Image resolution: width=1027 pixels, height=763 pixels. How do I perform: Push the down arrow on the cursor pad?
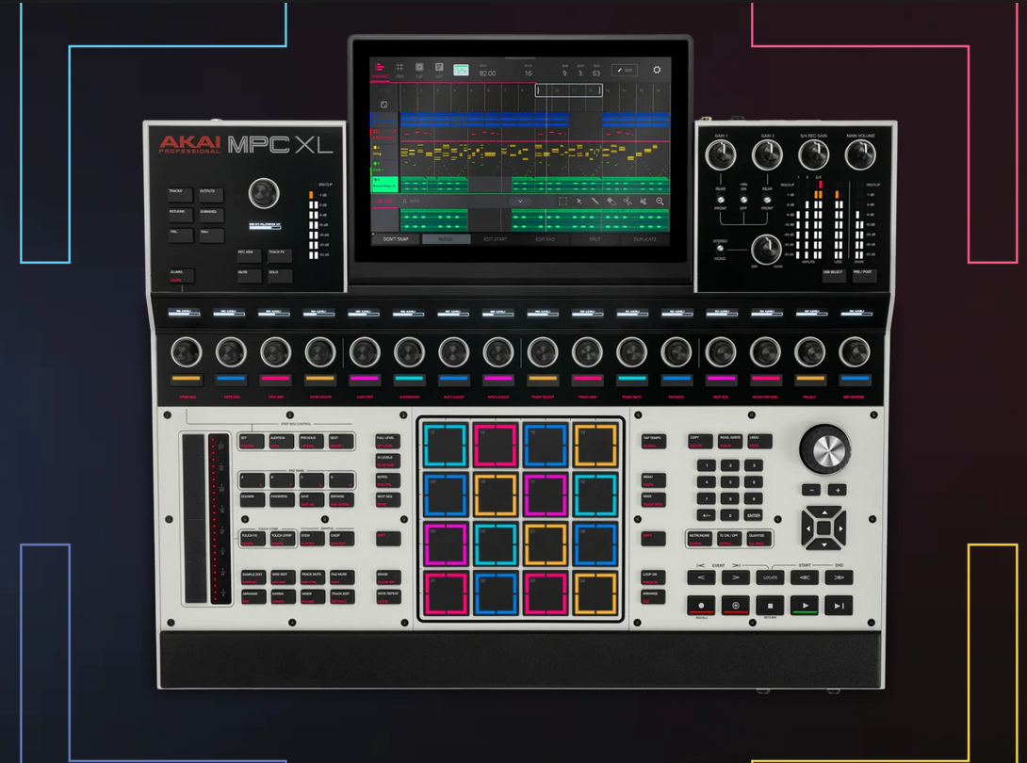(824, 544)
